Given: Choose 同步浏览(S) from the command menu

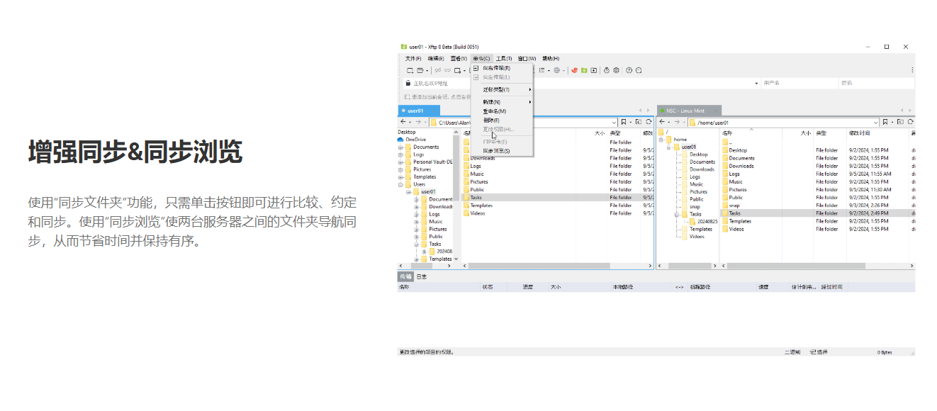Looking at the screenshot, I should [502, 151].
